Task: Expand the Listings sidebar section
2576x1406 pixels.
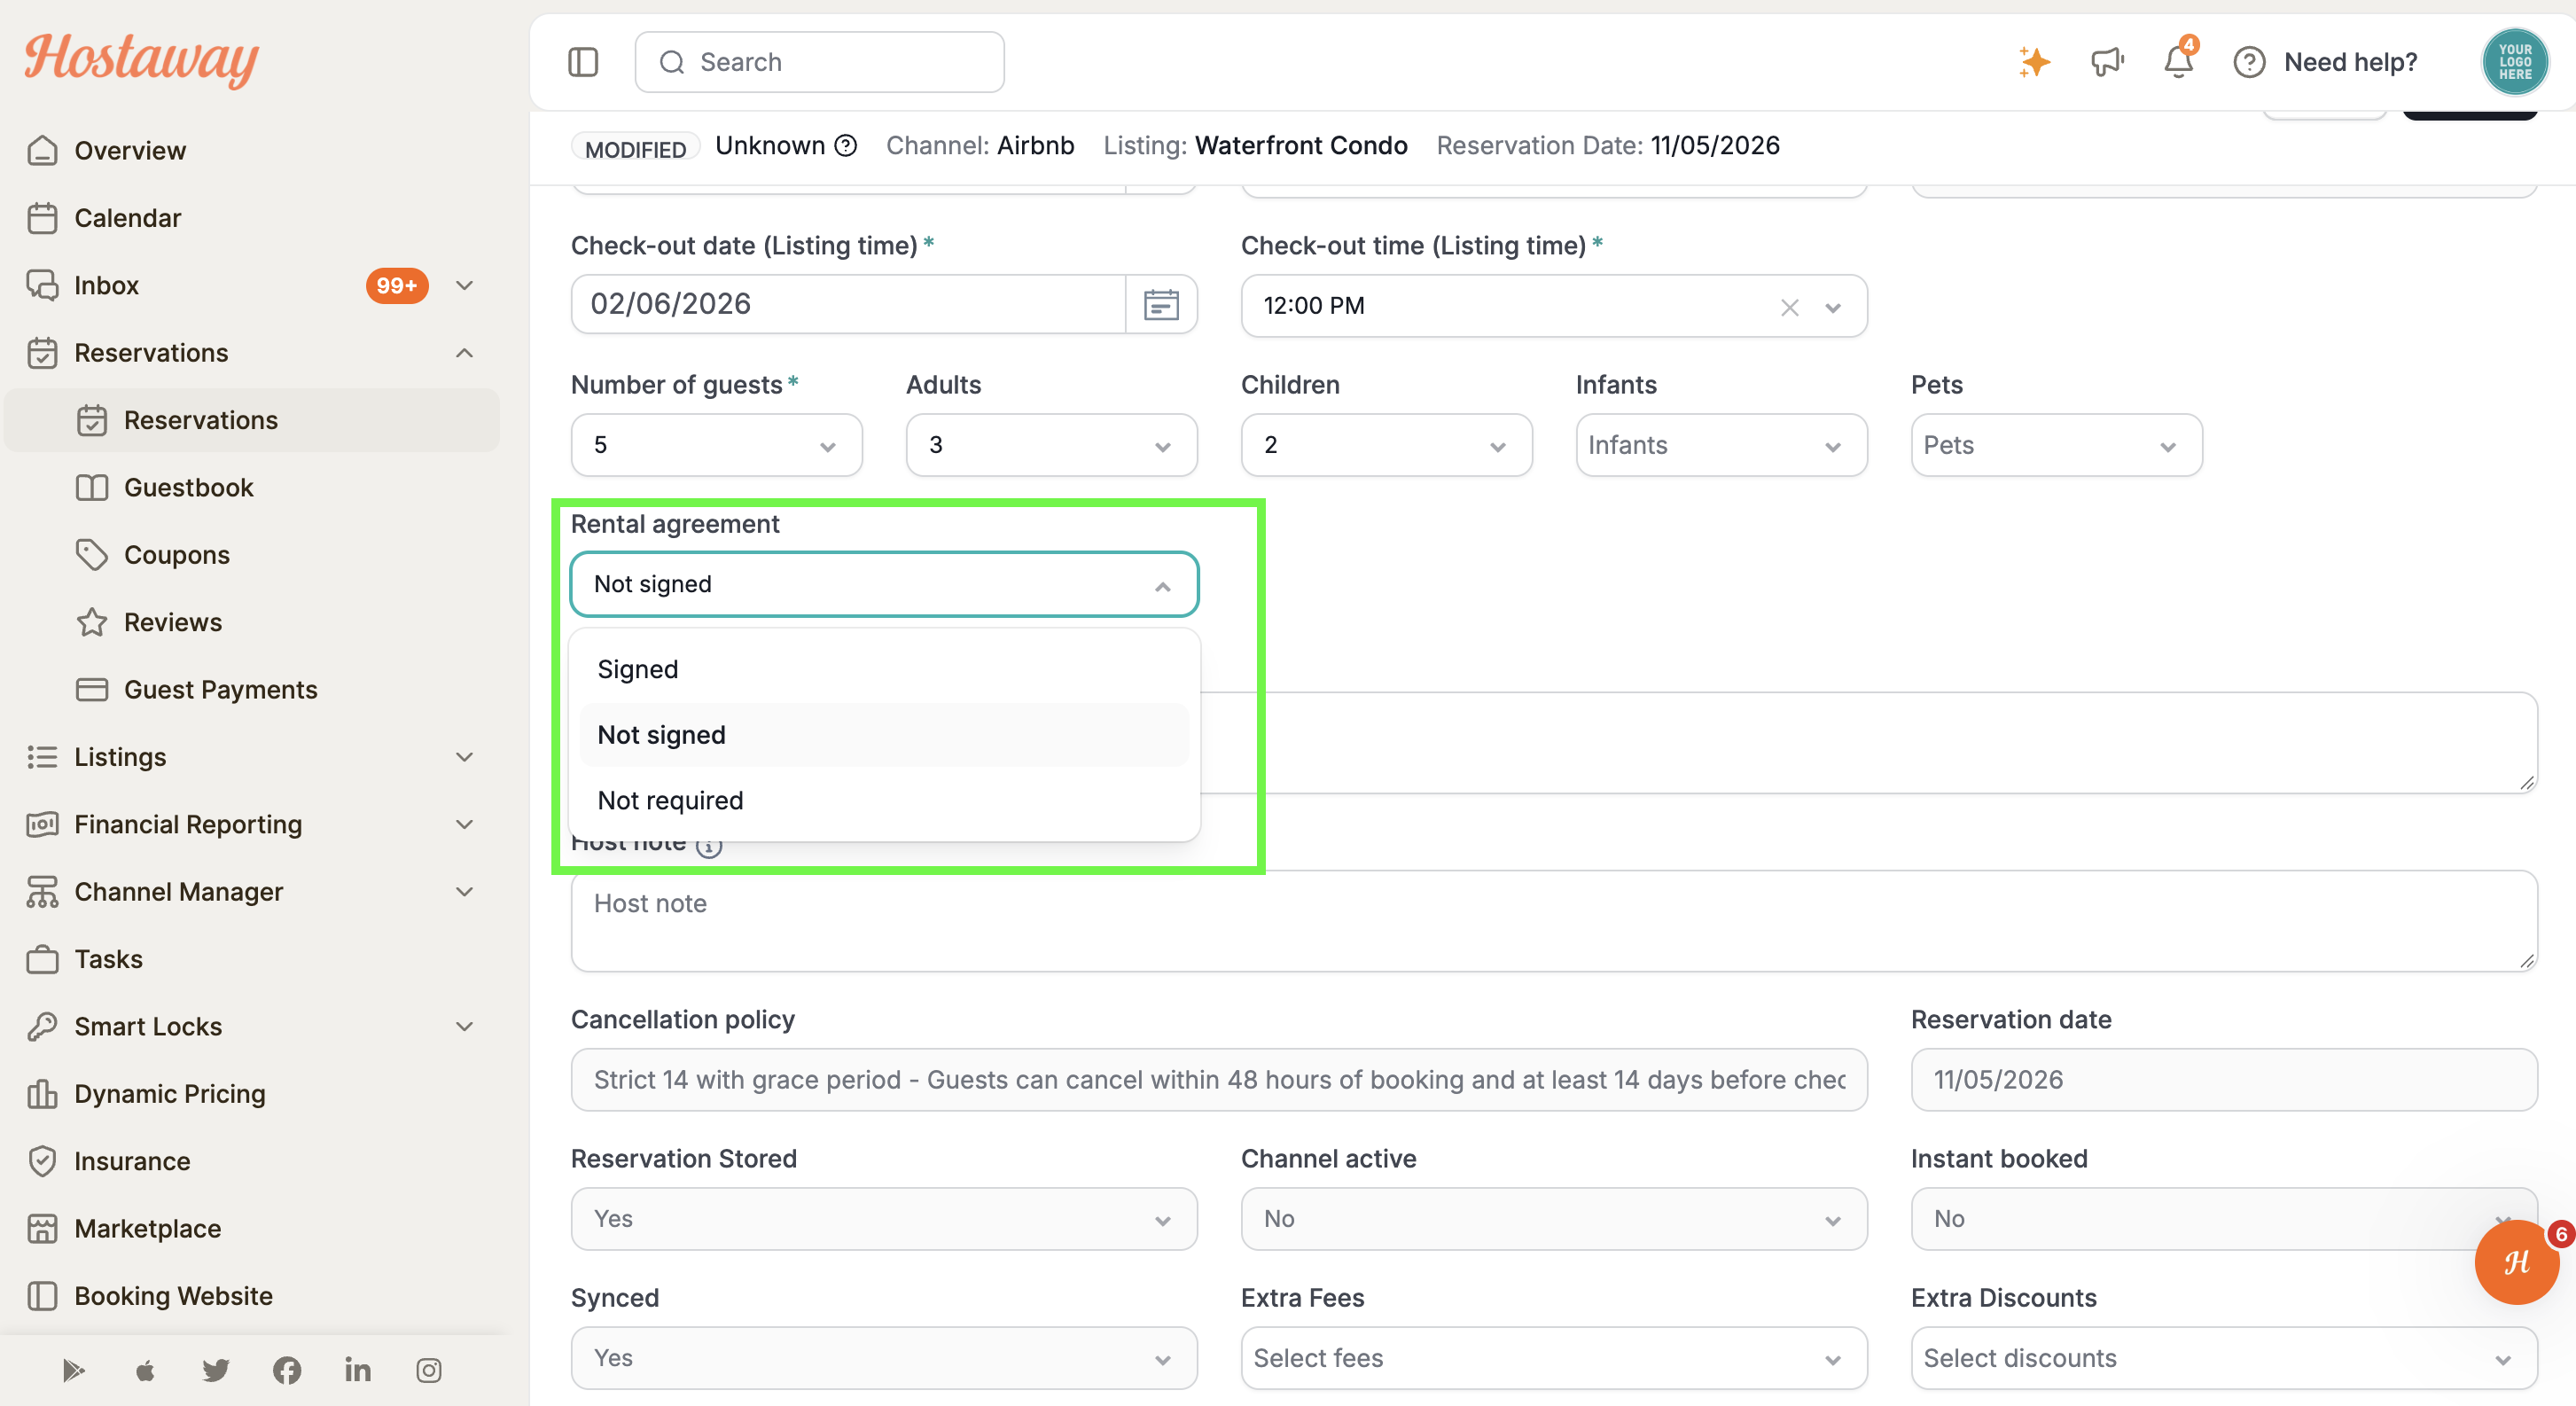Action: coord(464,757)
